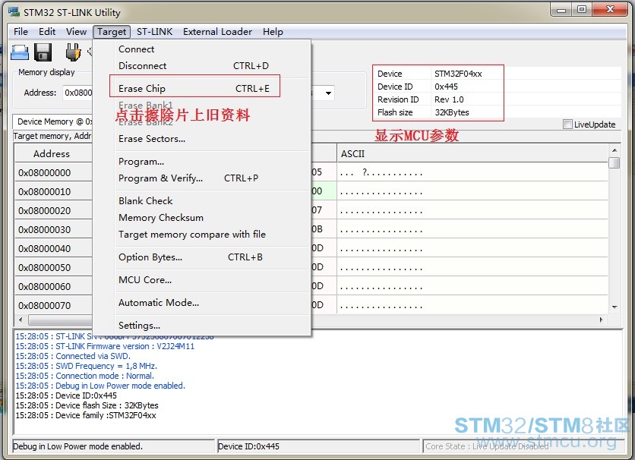This screenshot has width=635, height=460.
Task: Click the Open file toolbar icon
Action: click(x=20, y=52)
